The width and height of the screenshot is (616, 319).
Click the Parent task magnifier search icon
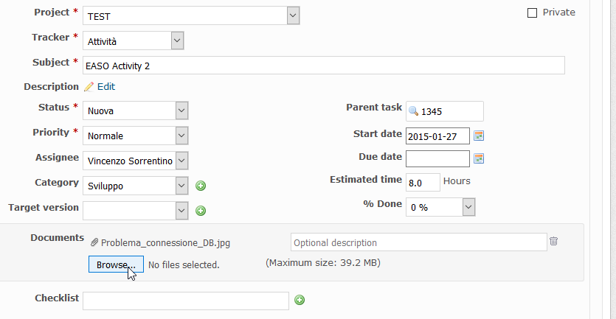click(x=413, y=111)
